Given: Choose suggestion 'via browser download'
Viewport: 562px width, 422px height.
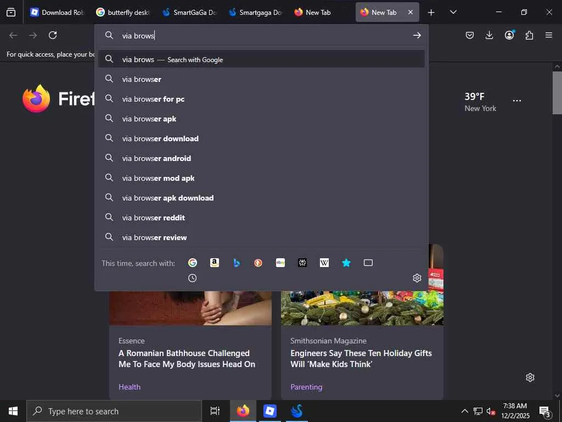Looking at the screenshot, I should pyautogui.click(x=261, y=138).
